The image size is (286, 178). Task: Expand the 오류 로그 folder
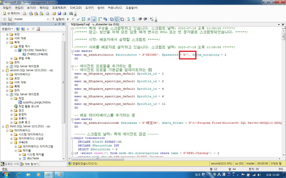click(11, 122)
